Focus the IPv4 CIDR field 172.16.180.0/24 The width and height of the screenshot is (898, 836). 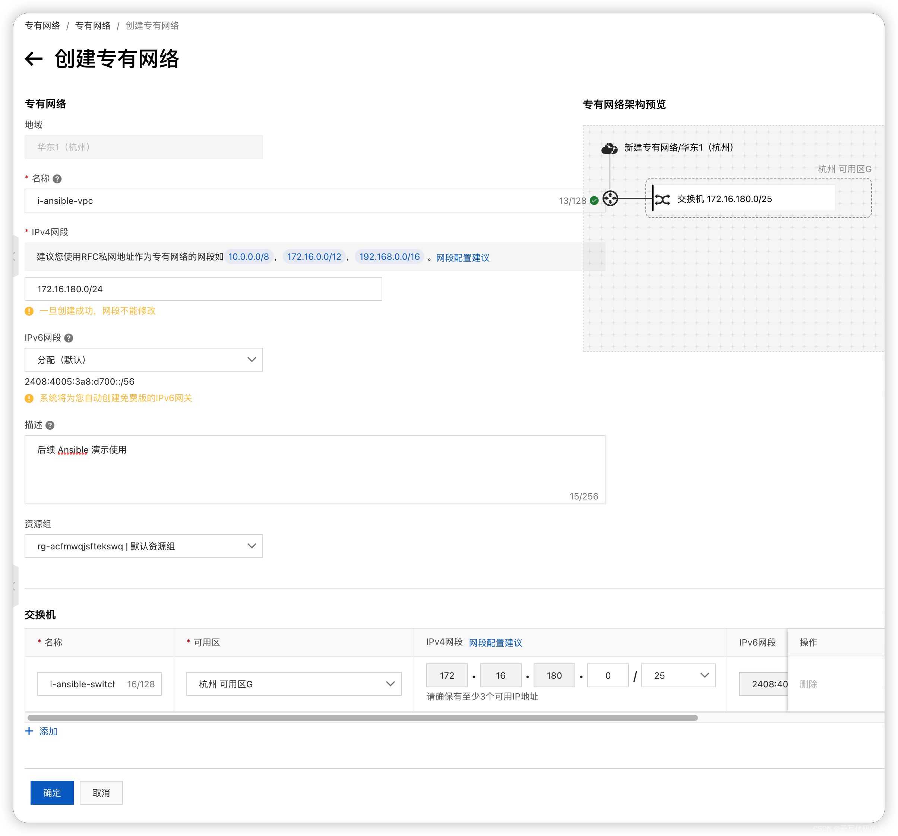point(203,289)
